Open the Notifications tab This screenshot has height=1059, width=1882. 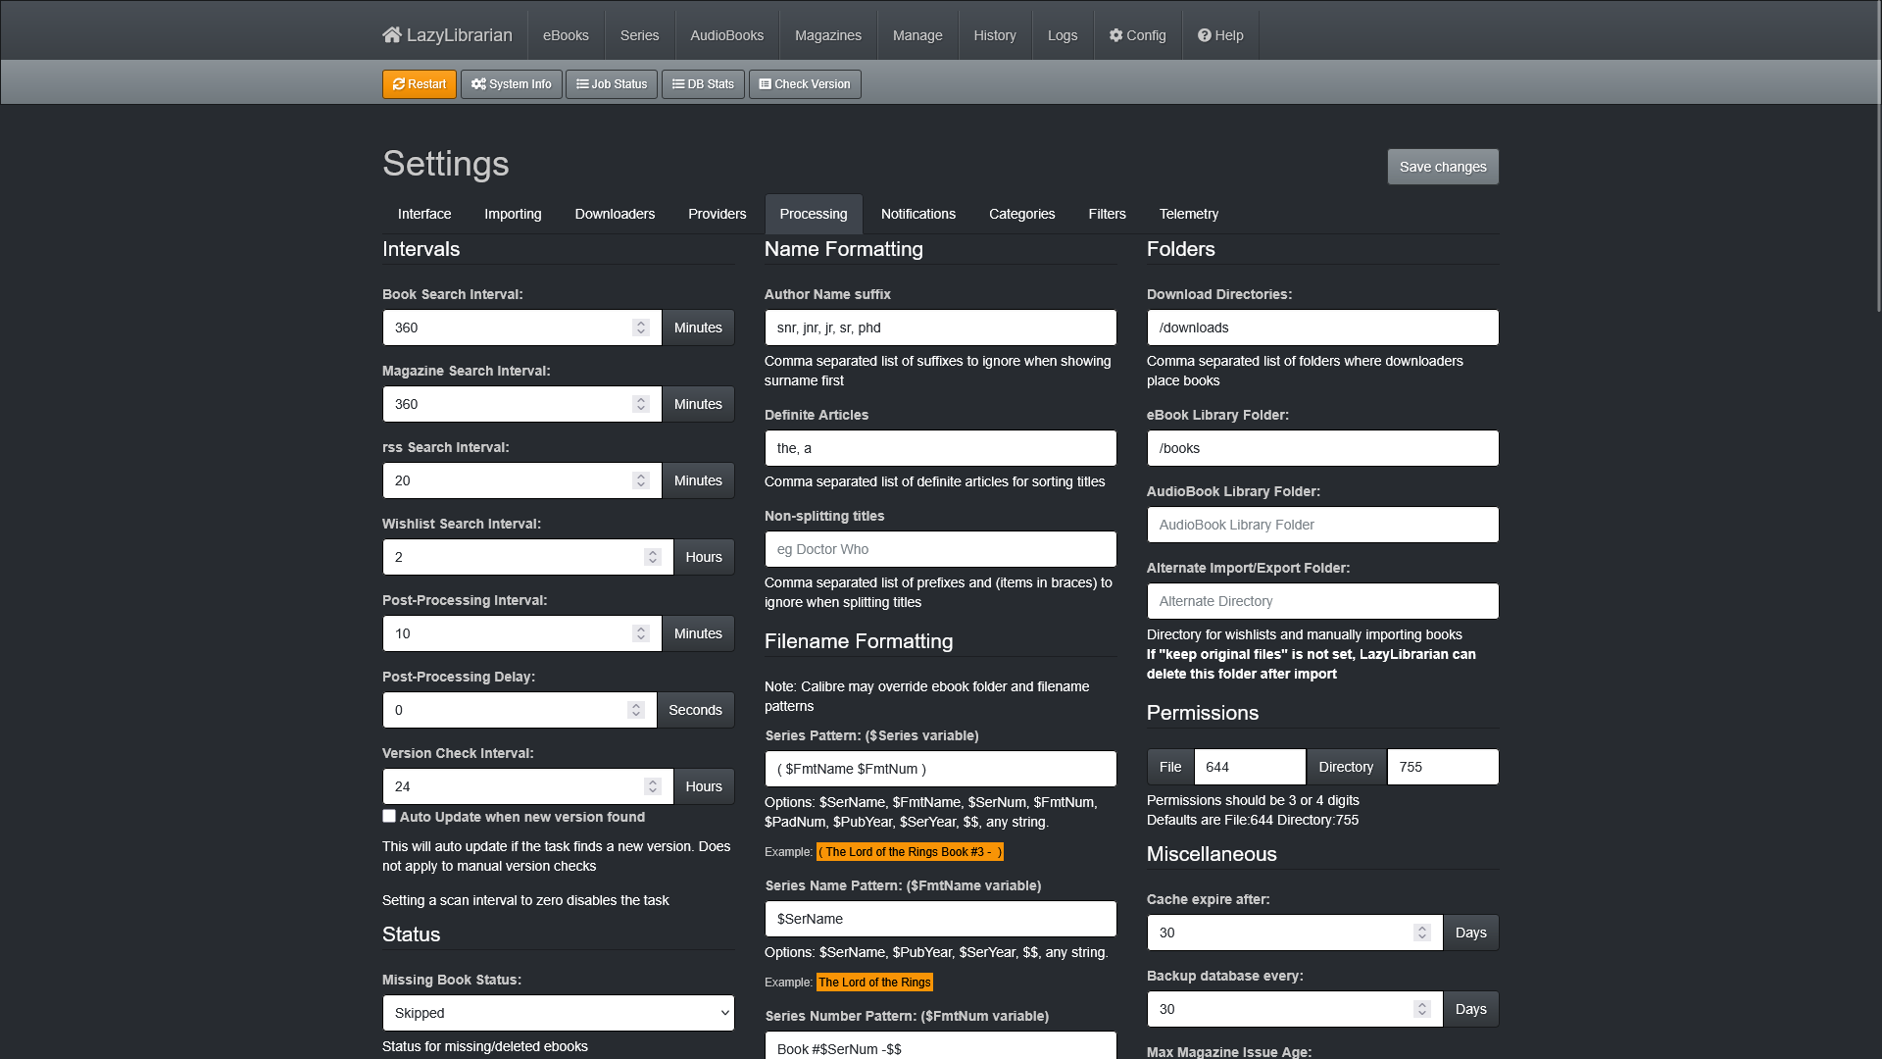pyautogui.click(x=918, y=214)
